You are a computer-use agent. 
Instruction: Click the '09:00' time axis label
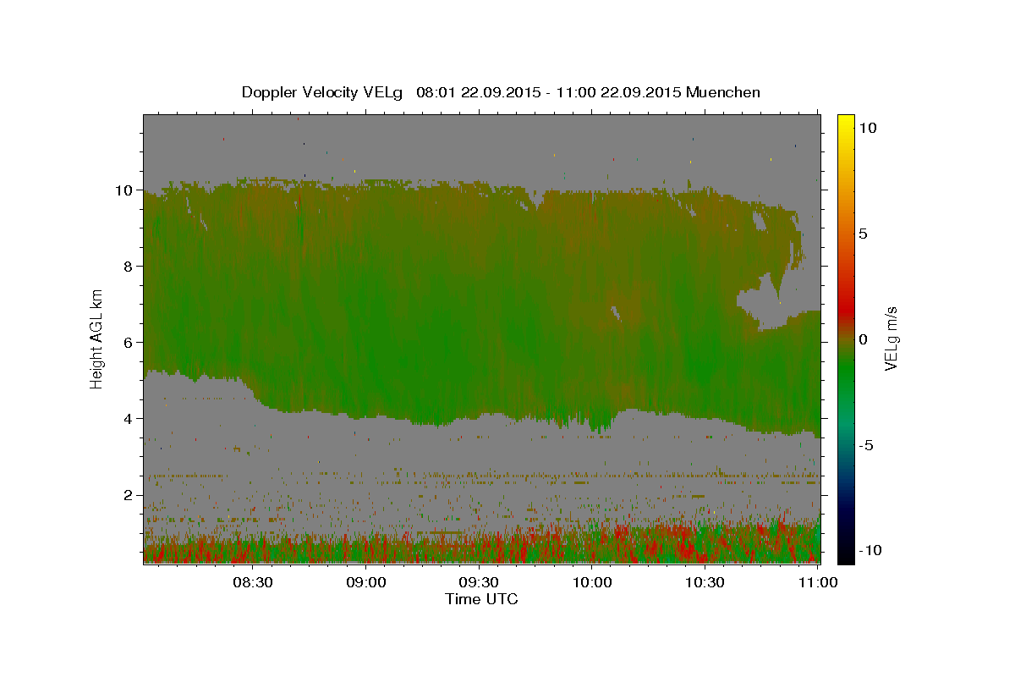[x=366, y=582]
